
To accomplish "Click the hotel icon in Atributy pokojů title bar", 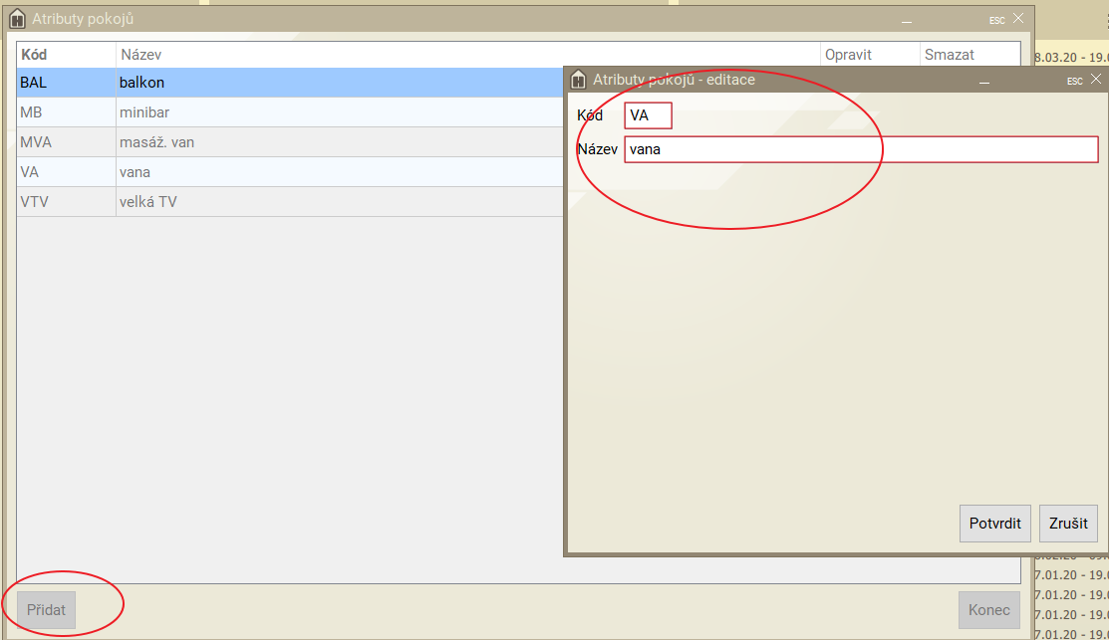I will 17,19.
